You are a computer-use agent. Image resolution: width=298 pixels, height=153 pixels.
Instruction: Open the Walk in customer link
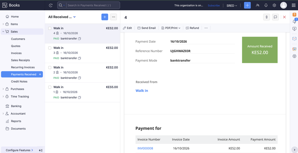[x=142, y=91]
